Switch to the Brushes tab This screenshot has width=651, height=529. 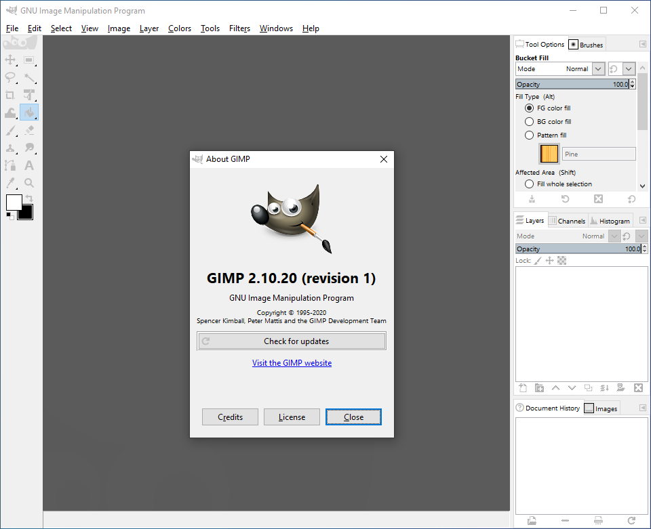click(586, 45)
